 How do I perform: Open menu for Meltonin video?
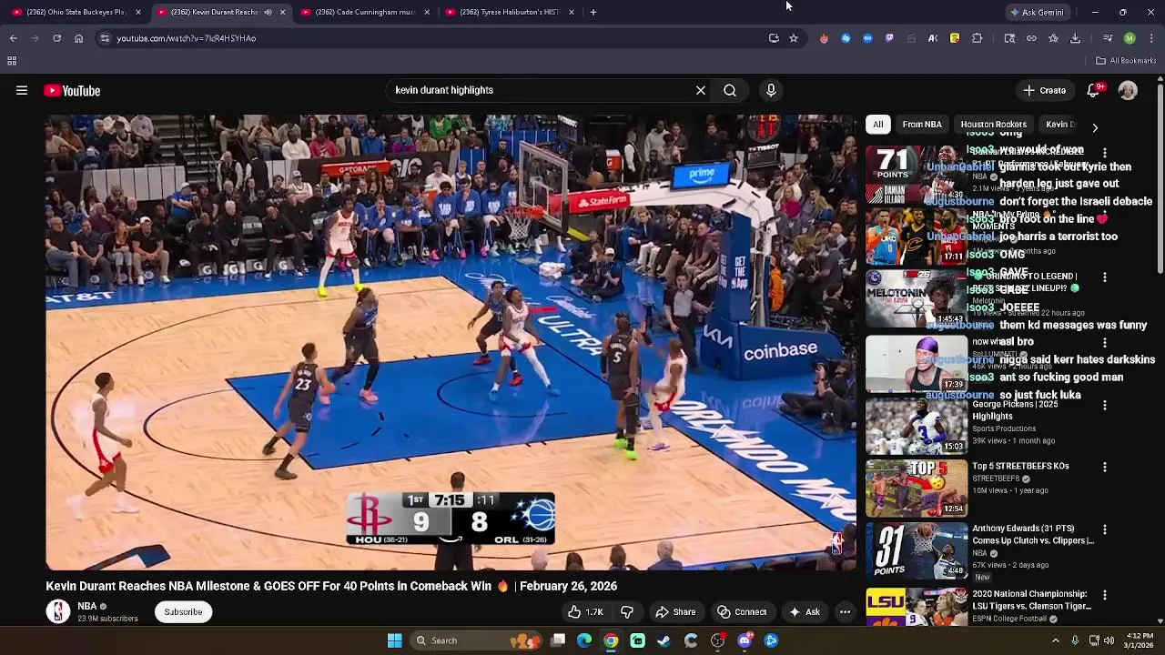tap(1105, 277)
